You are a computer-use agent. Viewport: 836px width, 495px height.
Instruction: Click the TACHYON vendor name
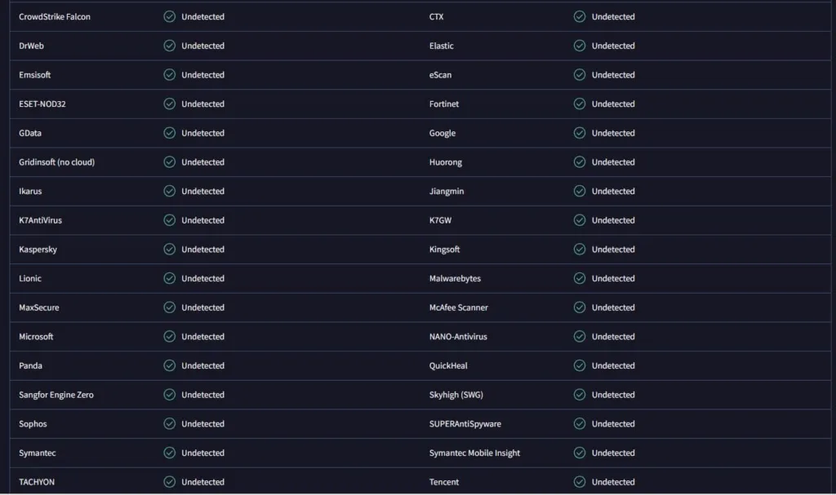pyautogui.click(x=37, y=482)
